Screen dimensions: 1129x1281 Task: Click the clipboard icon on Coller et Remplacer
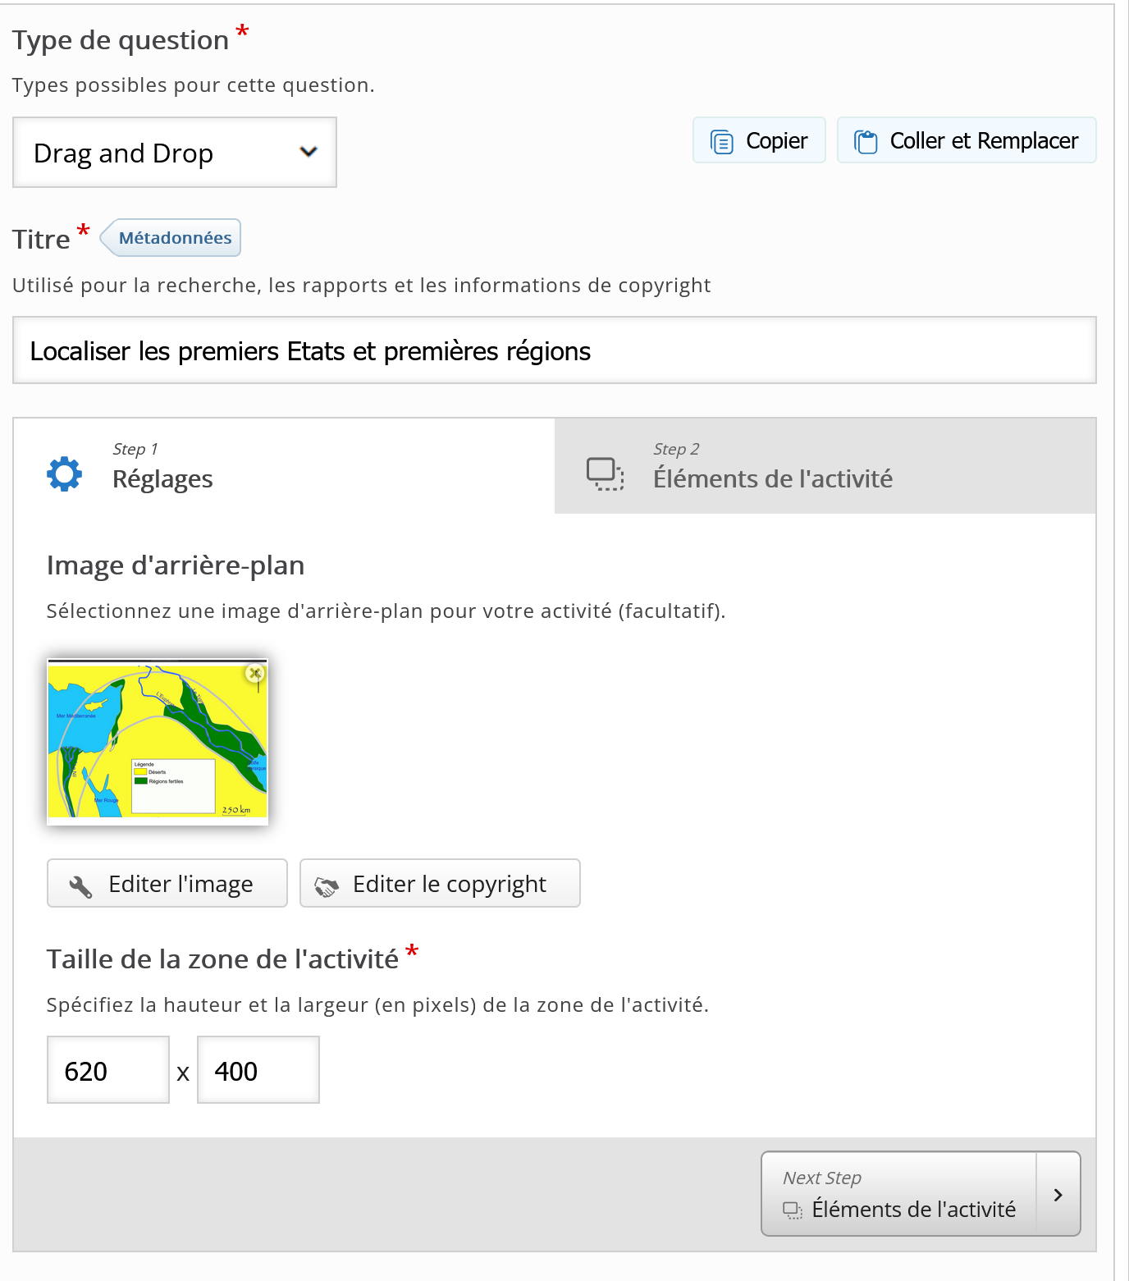(x=866, y=142)
